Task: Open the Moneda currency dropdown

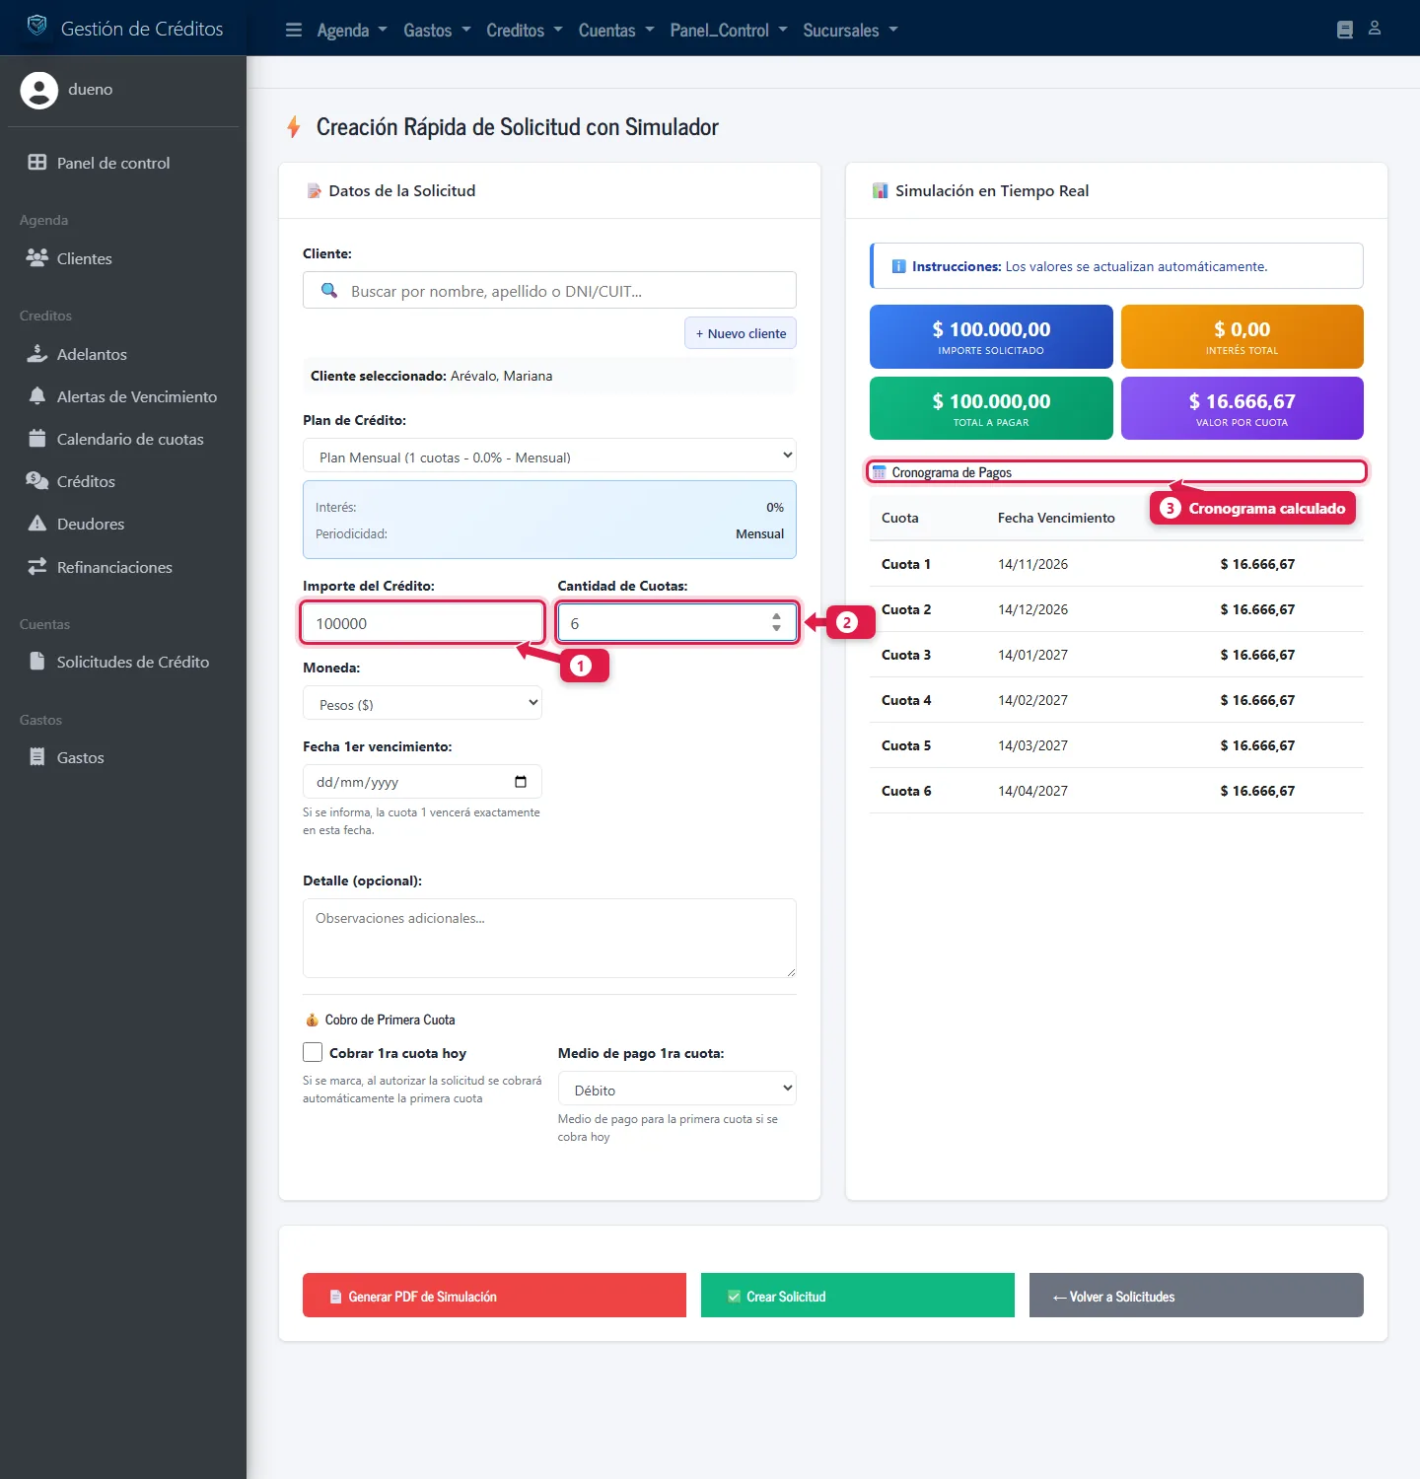Action: [422, 703]
